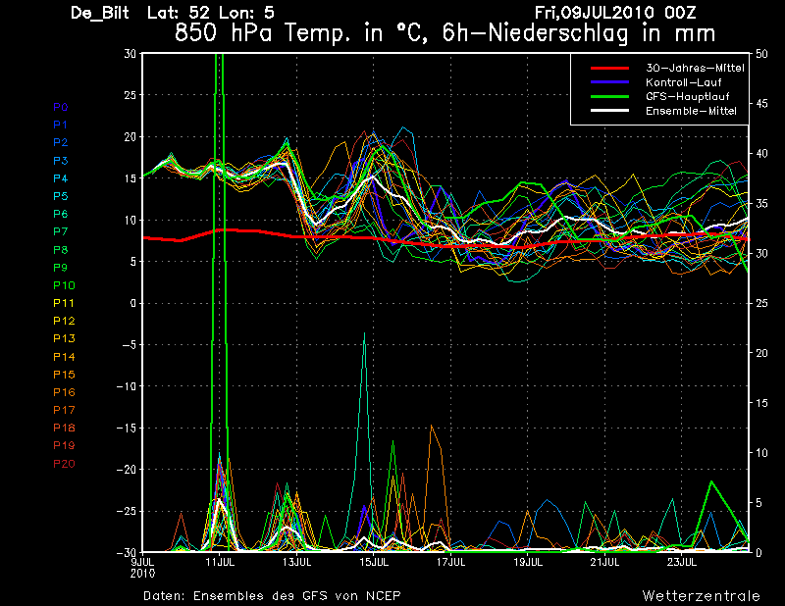Click the 13JUL x-axis label
The height and width of the screenshot is (606, 785).
coord(297,563)
